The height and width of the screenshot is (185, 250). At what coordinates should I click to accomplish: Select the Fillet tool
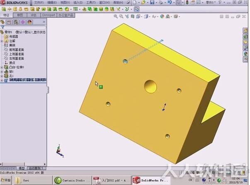coord(67,9)
